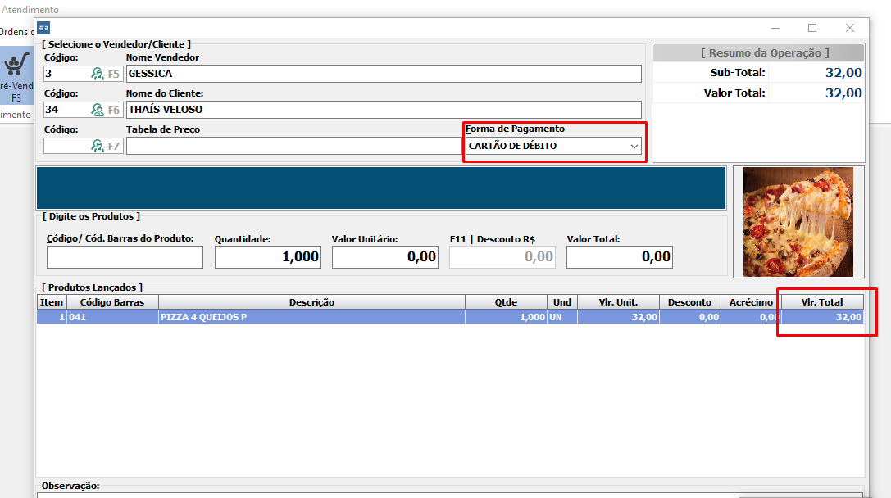Select the Nome Vendedor text field
The width and height of the screenshot is (891, 498).
(384, 74)
